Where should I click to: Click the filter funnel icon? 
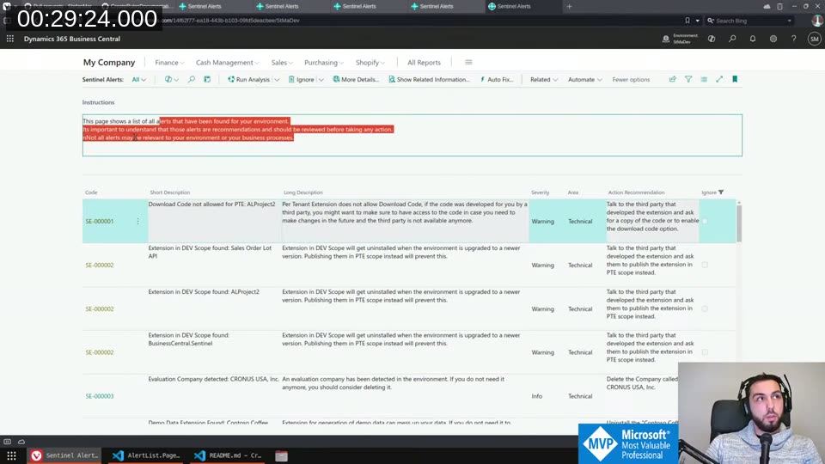pos(687,79)
